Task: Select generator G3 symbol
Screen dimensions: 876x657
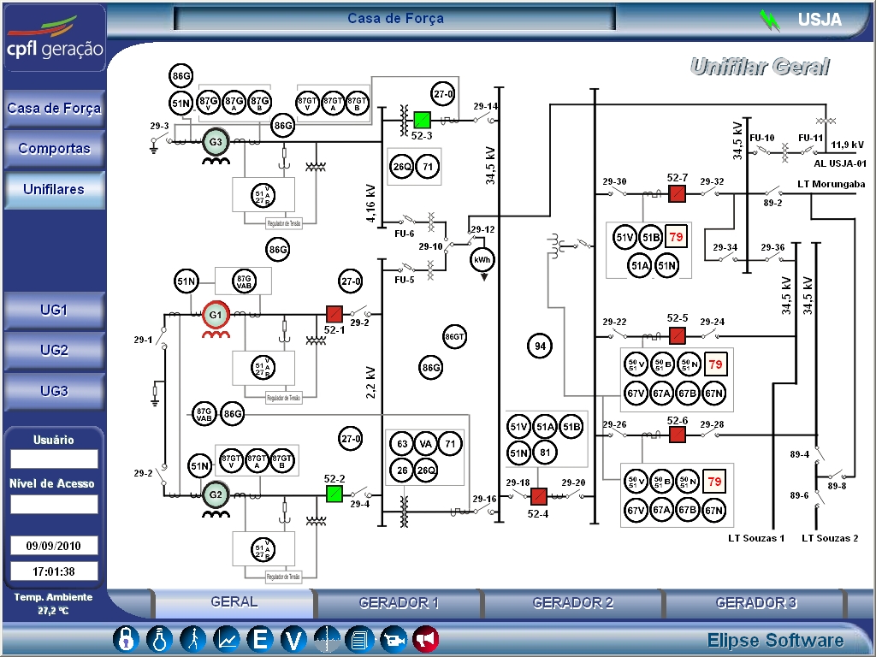Action: pos(216,142)
